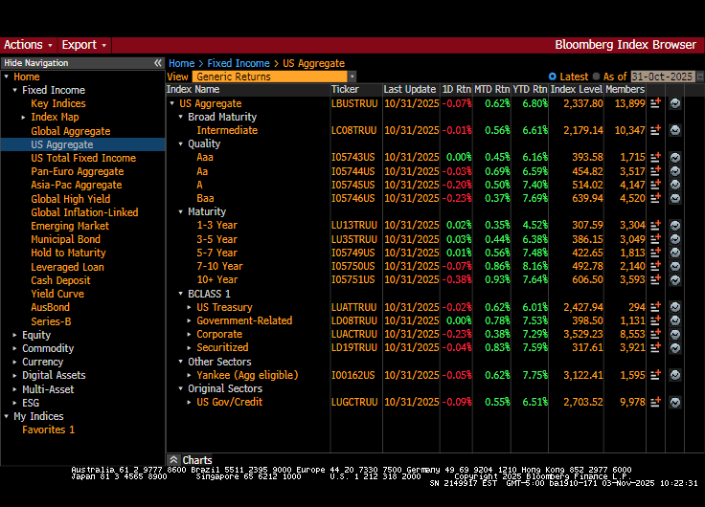Open chart icon for Securitized row
The width and height of the screenshot is (705, 507).
(675, 347)
